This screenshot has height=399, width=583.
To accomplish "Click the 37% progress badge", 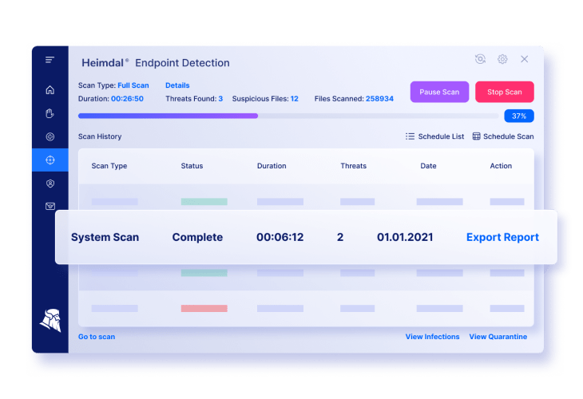I will pyautogui.click(x=519, y=116).
